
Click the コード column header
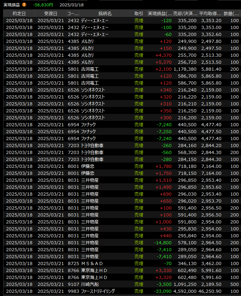[x=73, y=14]
